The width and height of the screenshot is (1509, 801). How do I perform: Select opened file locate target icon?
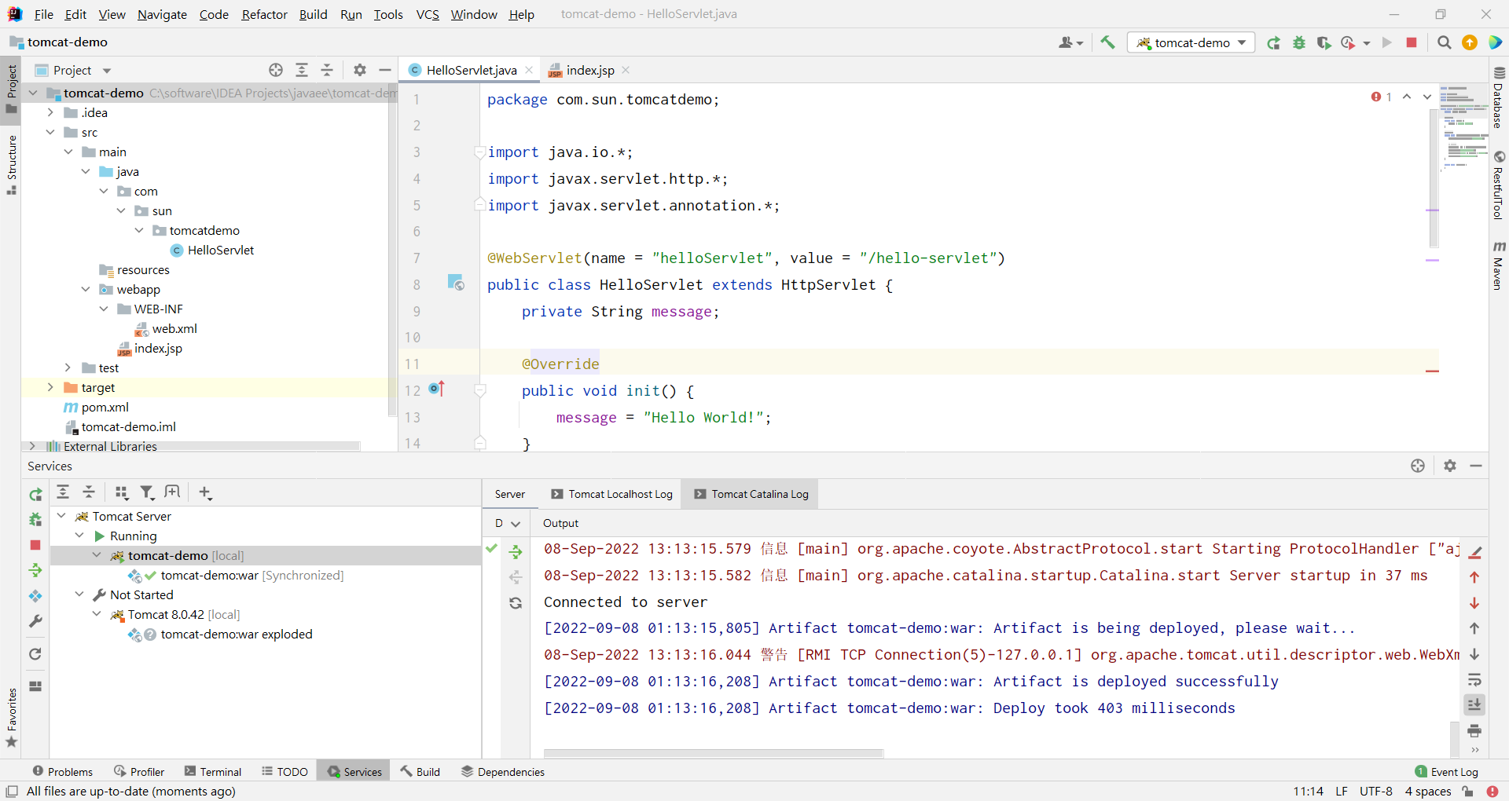coord(276,70)
